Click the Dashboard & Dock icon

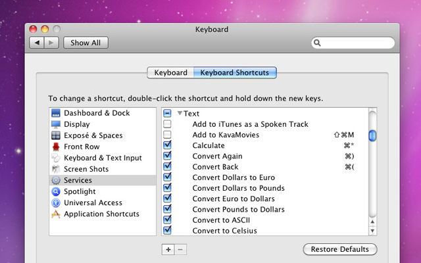(x=56, y=113)
